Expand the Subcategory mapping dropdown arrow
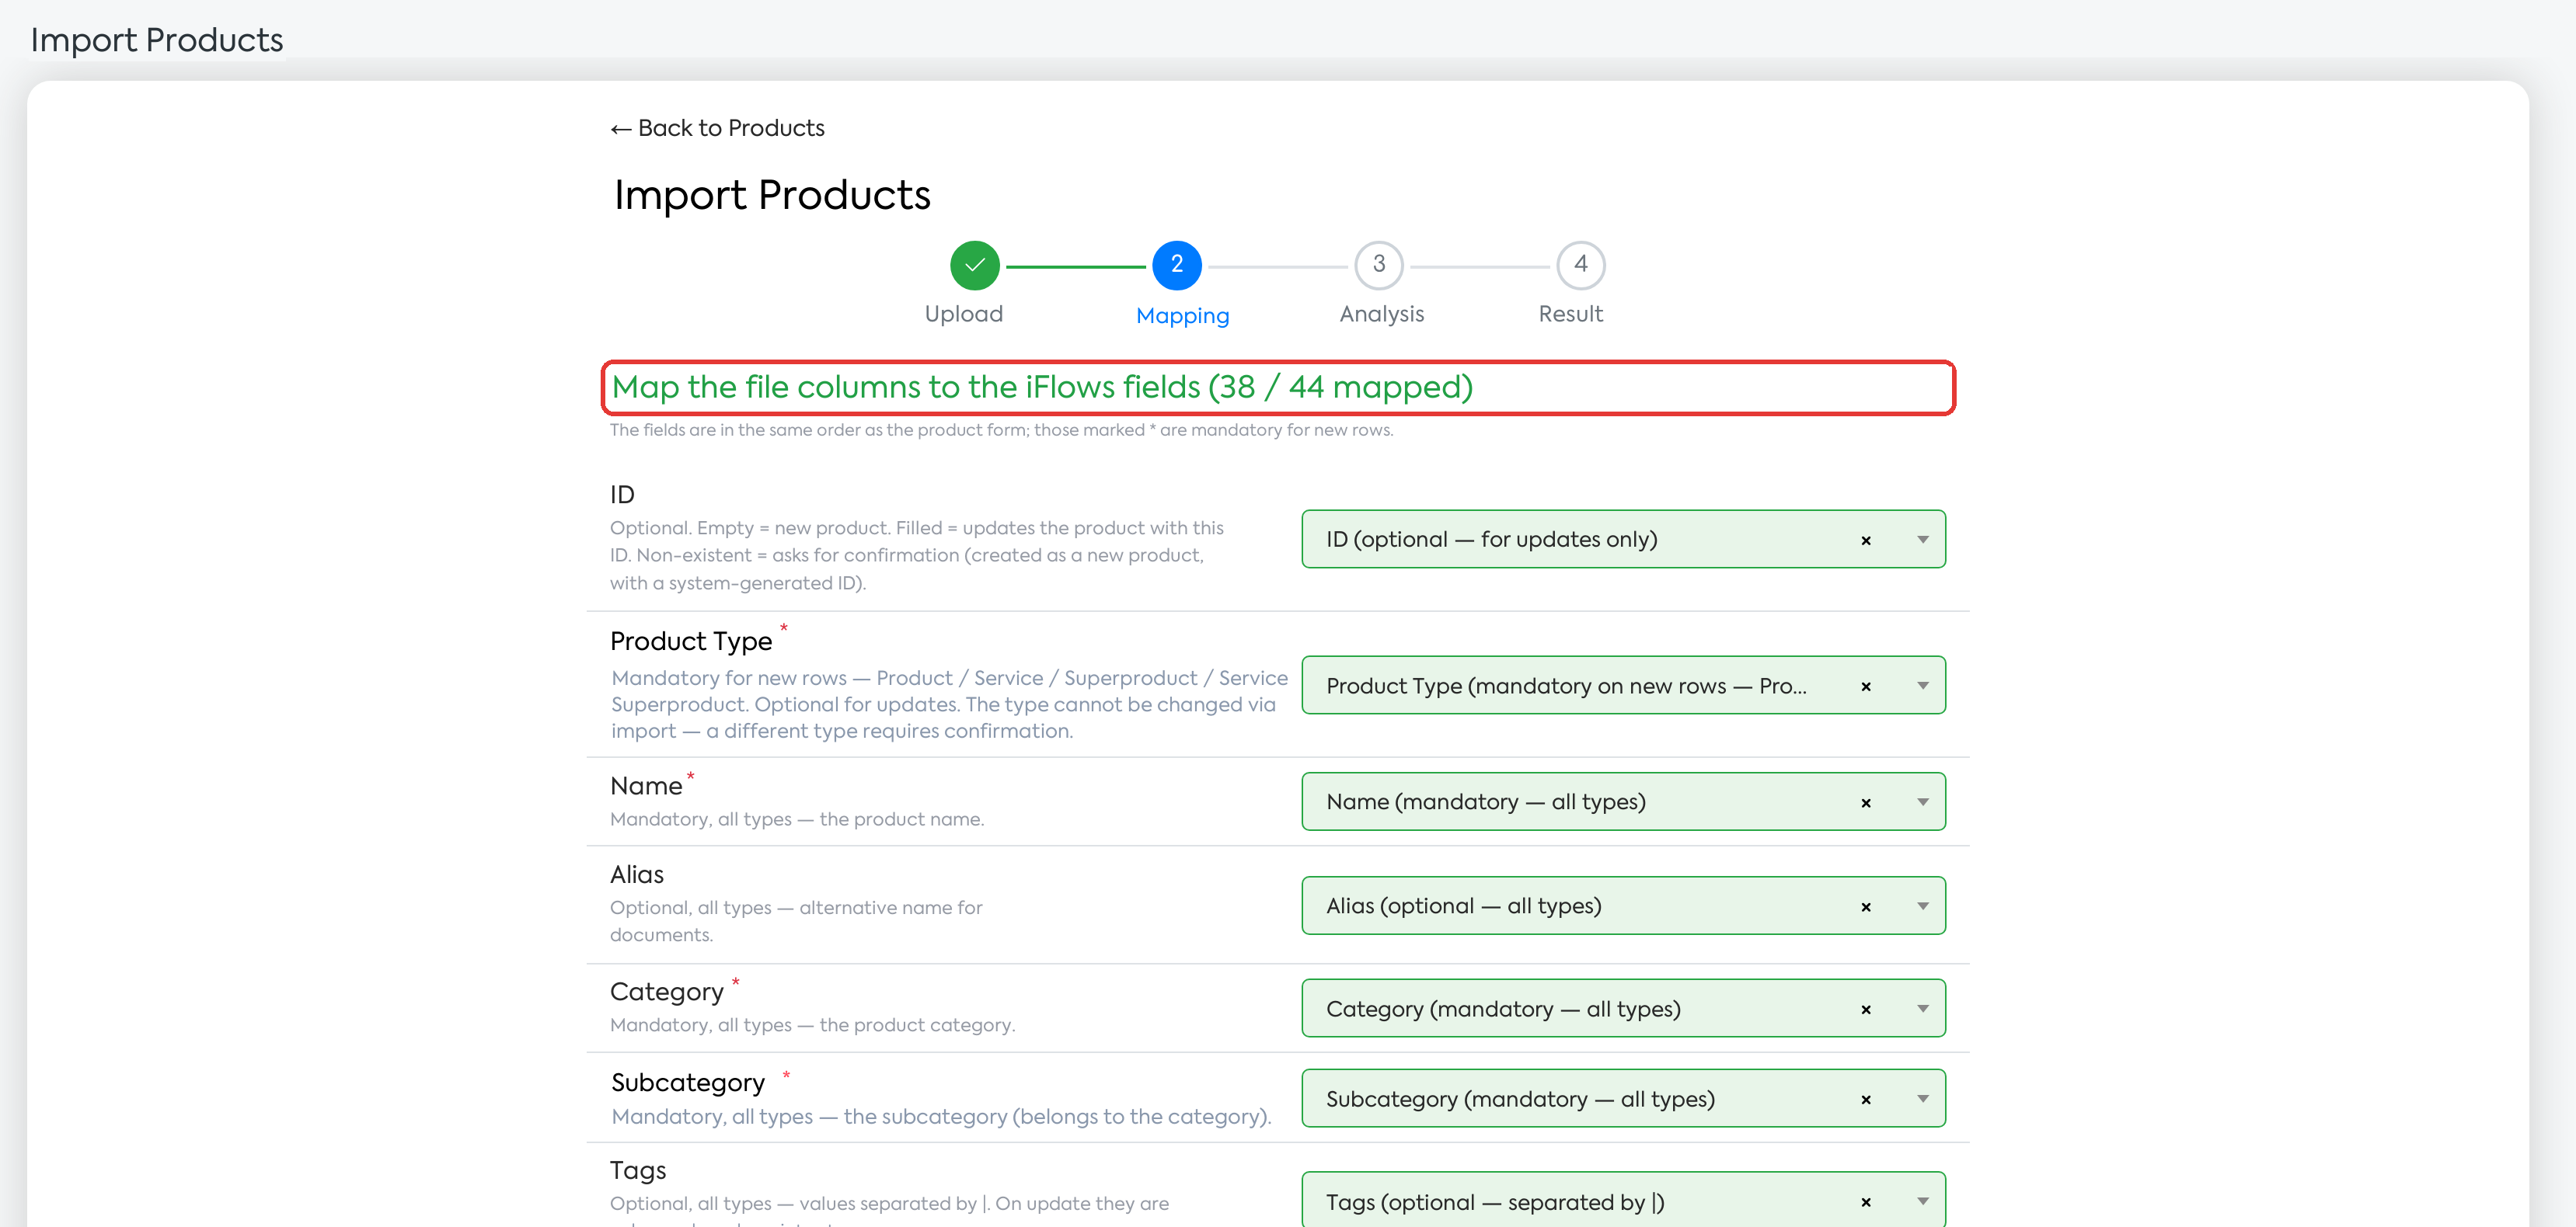Screen dimensions: 2576x1227 pos(1922,1099)
